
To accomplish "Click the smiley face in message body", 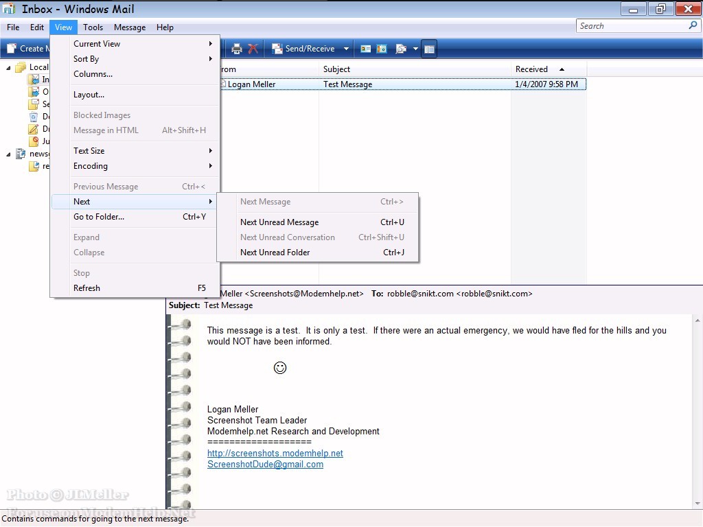I will (280, 368).
